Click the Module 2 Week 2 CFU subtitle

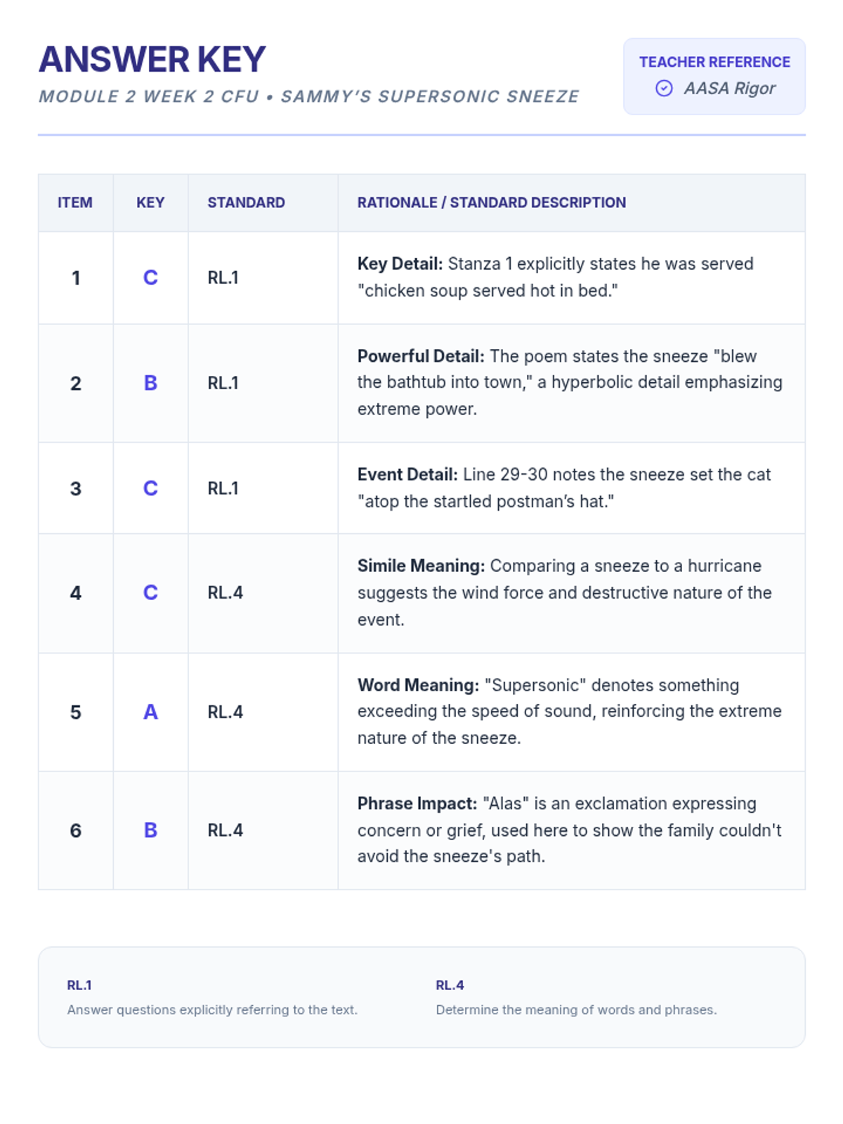coord(308,97)
